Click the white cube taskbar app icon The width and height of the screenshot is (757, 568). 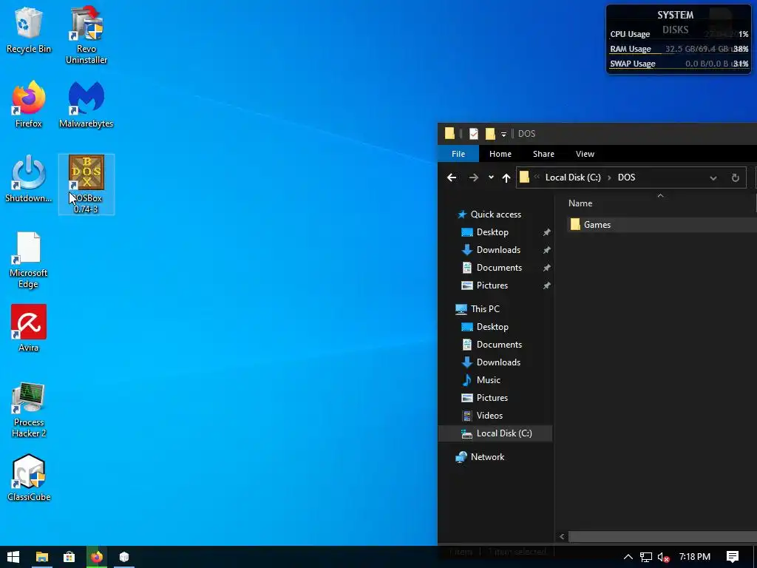pos(124,557)
